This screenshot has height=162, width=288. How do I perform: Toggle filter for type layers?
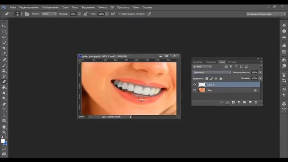tap(236, 67)
